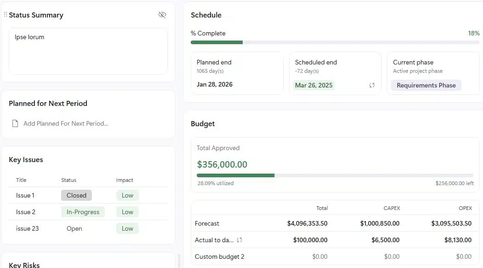Click the vertical panel resize handle
483x268 pixels.
(x=179, y=261)
